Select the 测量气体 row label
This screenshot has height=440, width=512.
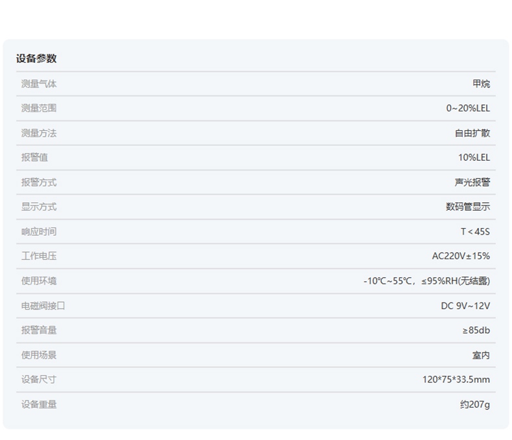39,84
